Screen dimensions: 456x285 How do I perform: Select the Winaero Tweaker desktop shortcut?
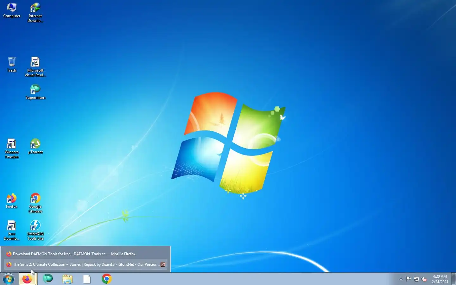coord(12,149)
